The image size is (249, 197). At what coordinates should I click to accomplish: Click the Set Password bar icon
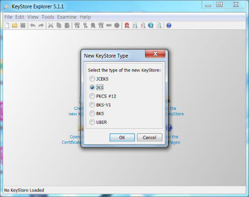pyautogui.click(x=109, y=25)
